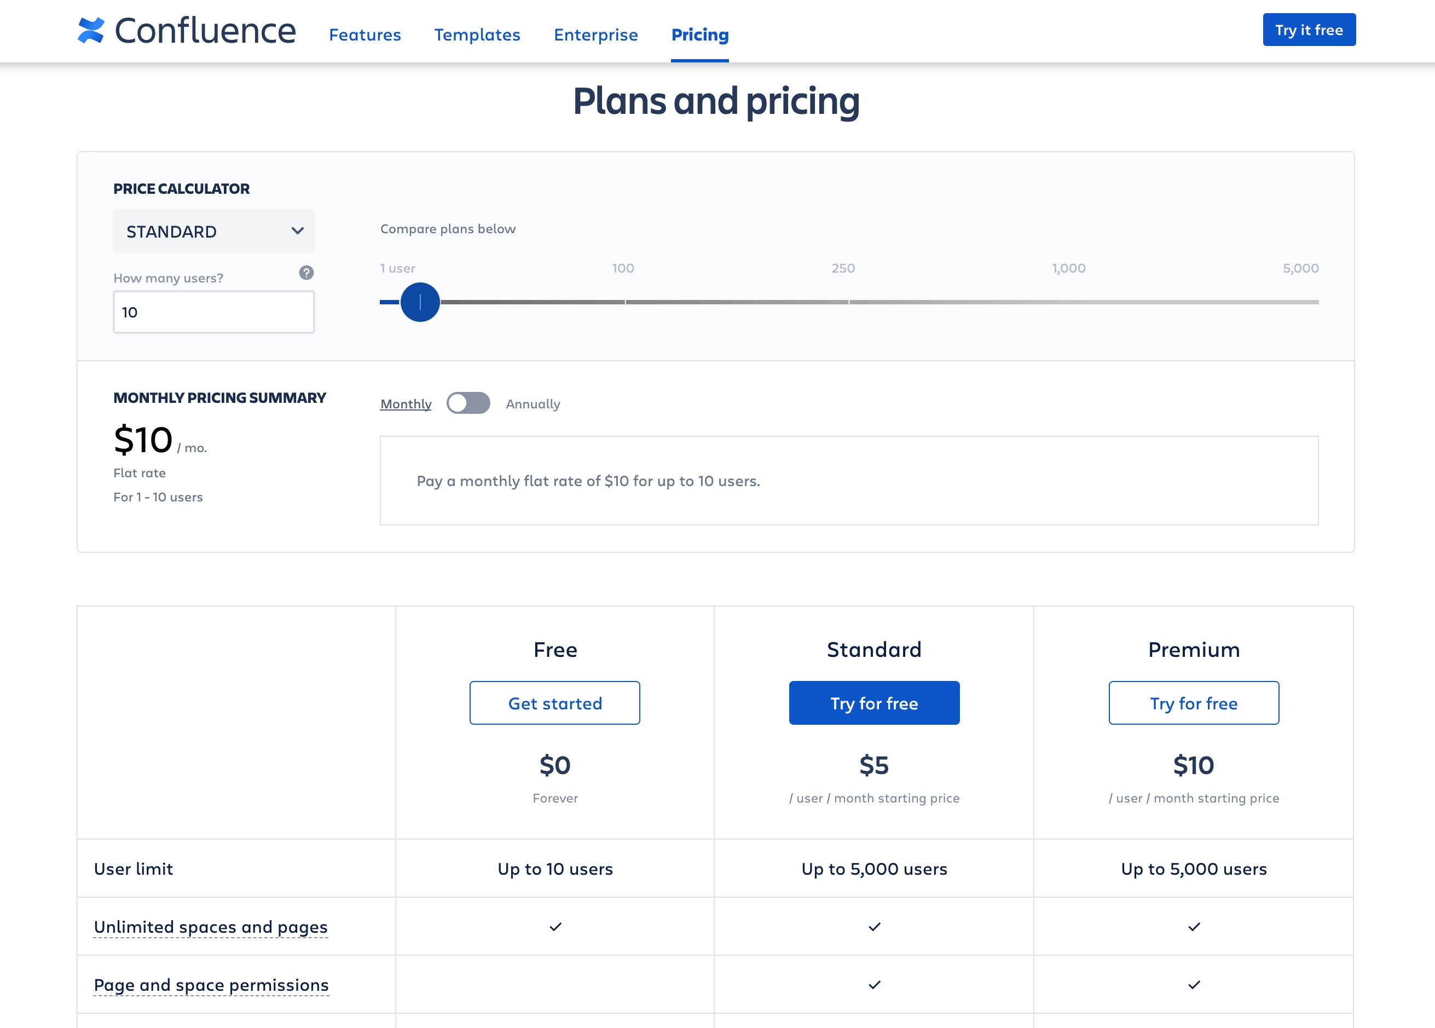Click the For 1 - 10 users text
Viewport: 1435px width, 1028px height.
click(x=158, y=497)
